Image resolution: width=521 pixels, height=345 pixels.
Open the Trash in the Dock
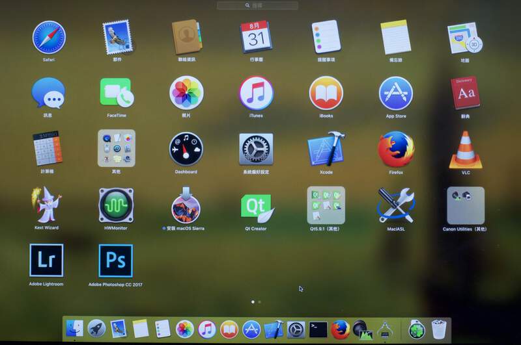tap(438, 329)
